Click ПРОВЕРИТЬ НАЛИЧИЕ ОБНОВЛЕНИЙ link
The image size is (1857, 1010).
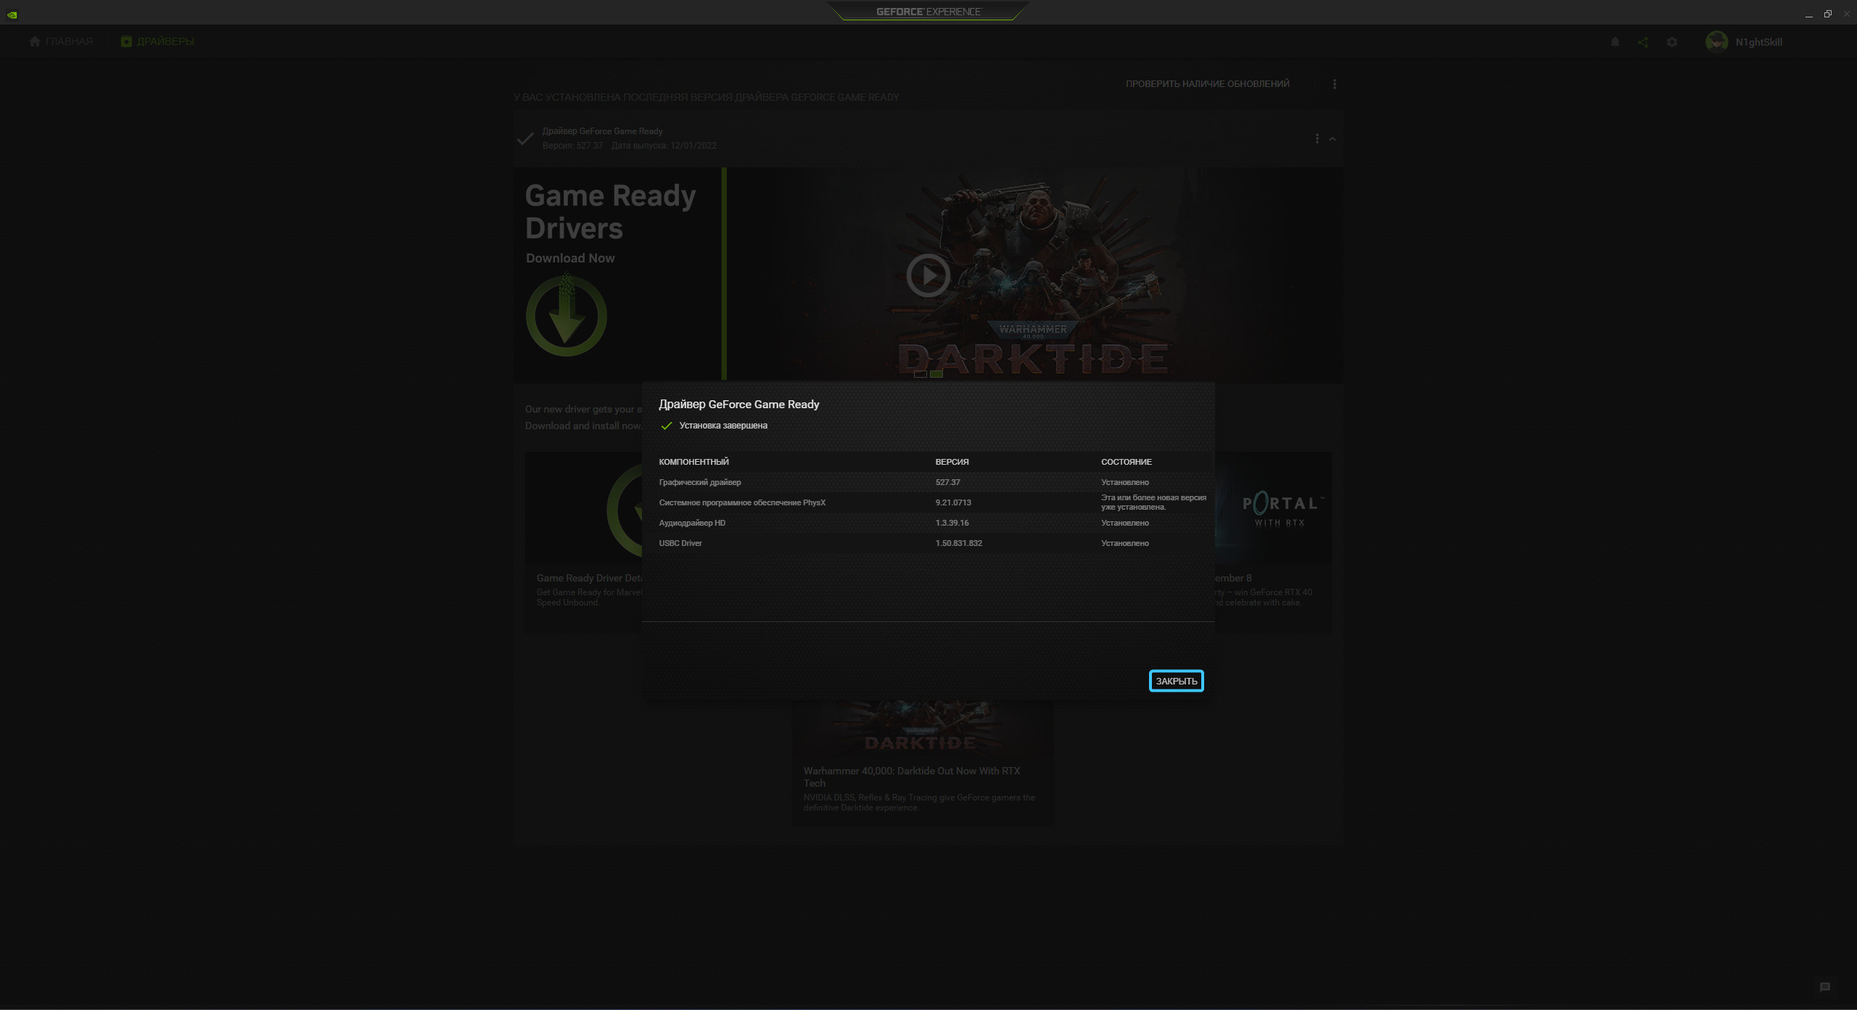click(x=1207, y=84)
